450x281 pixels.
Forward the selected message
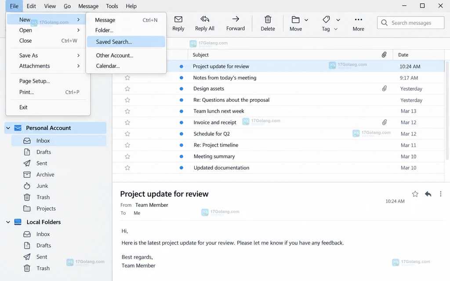click(x=236, y=23)
